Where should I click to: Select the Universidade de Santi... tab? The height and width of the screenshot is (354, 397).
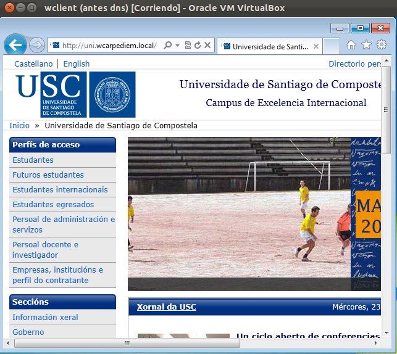[x=270, y=46]
